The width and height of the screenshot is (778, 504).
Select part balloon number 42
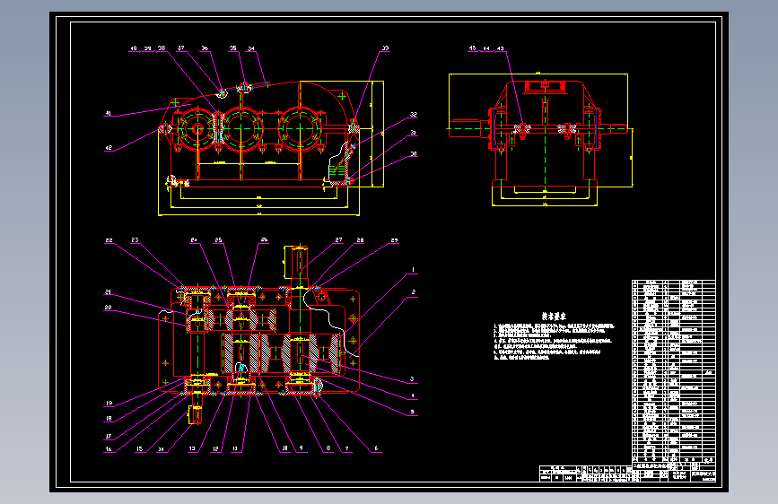tap(109, 148)
